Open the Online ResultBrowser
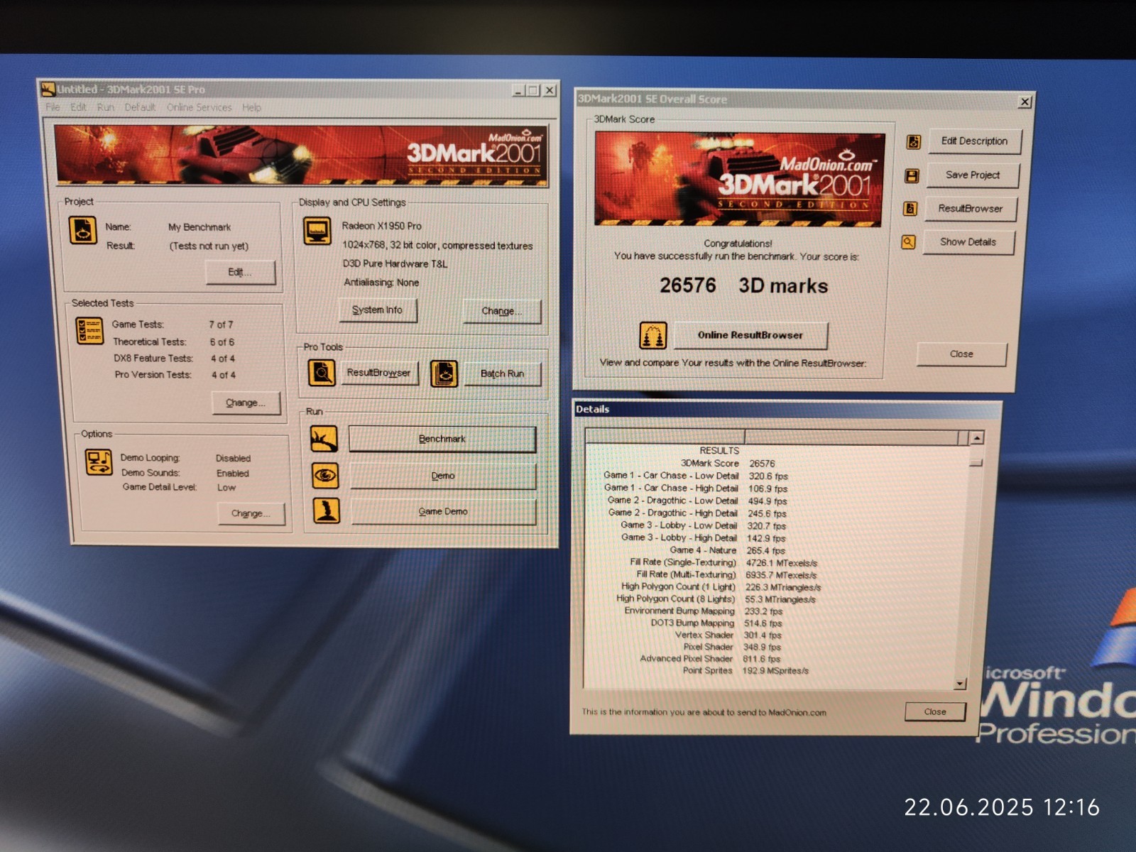Screen dimensions: 1136x852 tap(750, 335)
